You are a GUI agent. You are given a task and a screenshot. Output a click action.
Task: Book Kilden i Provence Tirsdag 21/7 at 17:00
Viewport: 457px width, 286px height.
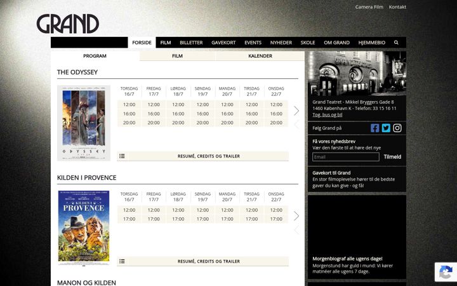251,219
